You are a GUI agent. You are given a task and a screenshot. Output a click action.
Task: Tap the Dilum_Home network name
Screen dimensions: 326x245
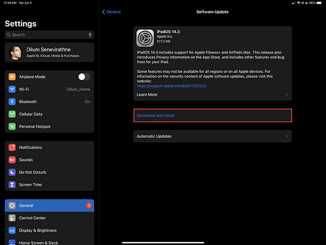click(x=78, y=89)
